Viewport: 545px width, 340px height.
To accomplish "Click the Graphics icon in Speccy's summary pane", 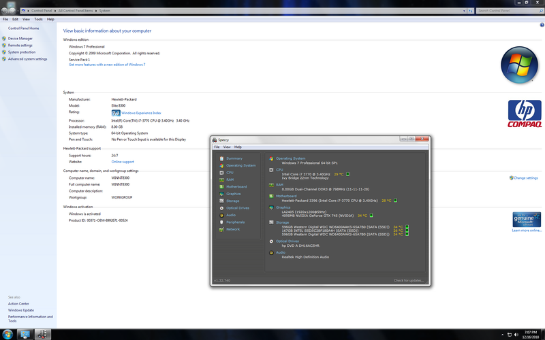I will tap(271, 207).
